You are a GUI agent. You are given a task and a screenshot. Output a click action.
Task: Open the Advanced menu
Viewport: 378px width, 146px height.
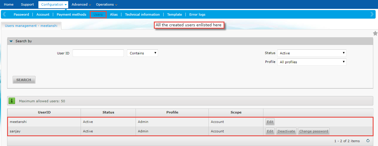click(x=81, y=4)
